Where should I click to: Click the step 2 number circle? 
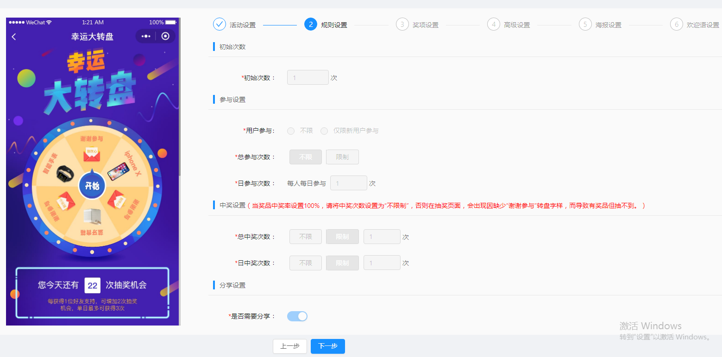[x=311, y=24]
